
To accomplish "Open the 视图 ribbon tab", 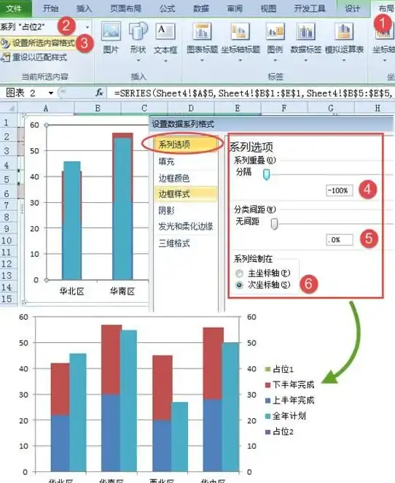I will point(268,8).
